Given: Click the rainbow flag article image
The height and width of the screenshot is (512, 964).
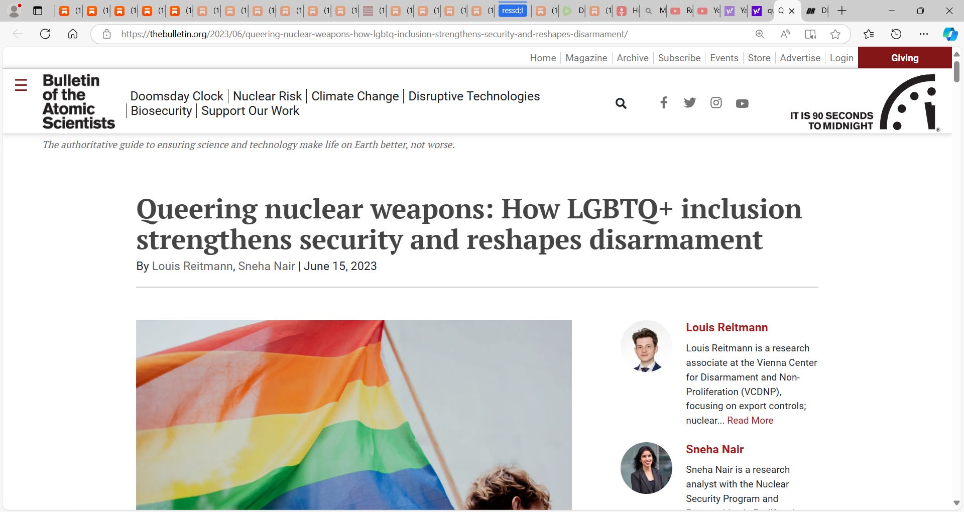Looking at the screenshot, I should pyautogui.click(x=353, y=415).
